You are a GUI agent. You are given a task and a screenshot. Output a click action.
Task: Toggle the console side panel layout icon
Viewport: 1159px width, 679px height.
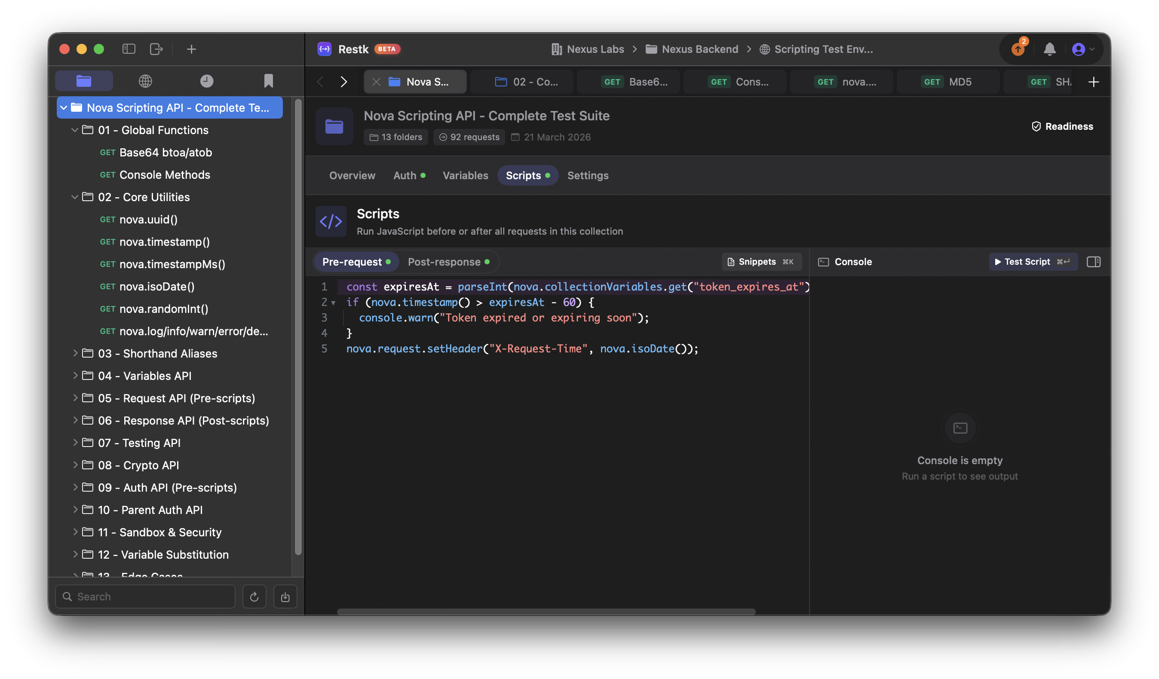point(1093,262)
